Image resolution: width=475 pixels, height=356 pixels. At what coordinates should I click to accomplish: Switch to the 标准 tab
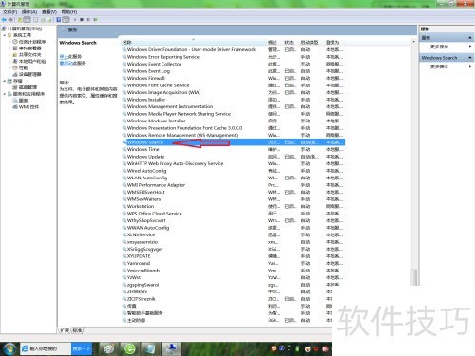pyautogui.click(x=77, y=330)
